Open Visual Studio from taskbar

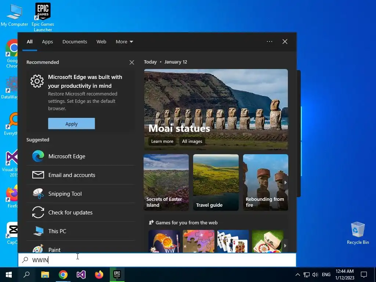(x=81, y=275)
